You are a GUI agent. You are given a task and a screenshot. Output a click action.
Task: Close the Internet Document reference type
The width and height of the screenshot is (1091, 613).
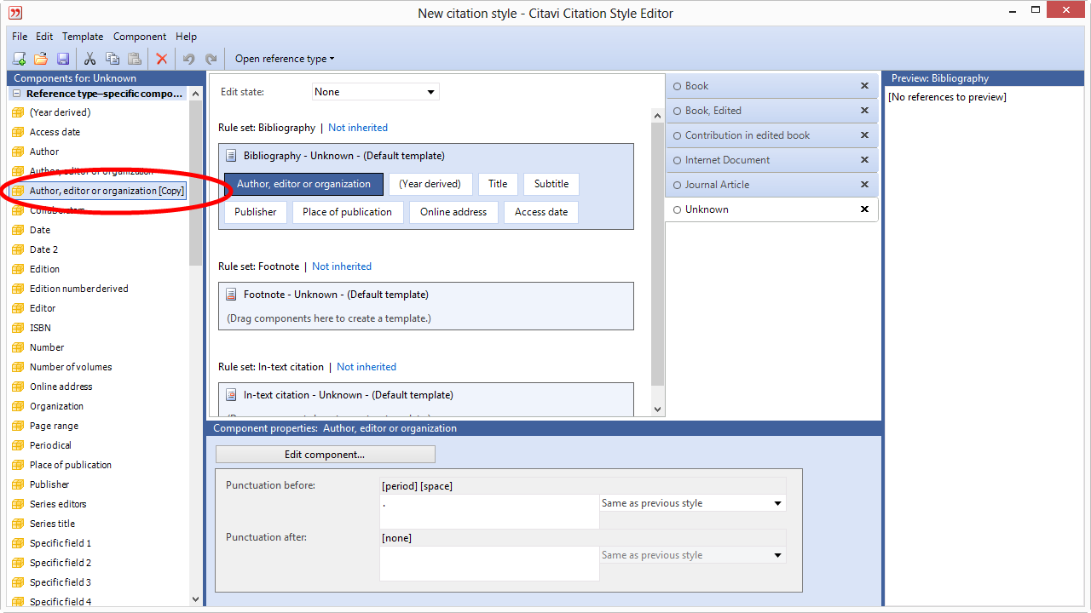pyautogui.click(x=864, y=160)
